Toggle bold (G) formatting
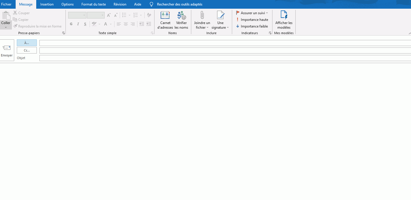The width and height of the screenshot is (411, 200). tap(71, 24)
